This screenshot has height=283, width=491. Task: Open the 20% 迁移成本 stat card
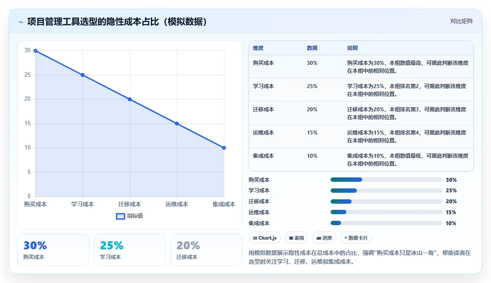pyautogui.click(x=206, y=250)
